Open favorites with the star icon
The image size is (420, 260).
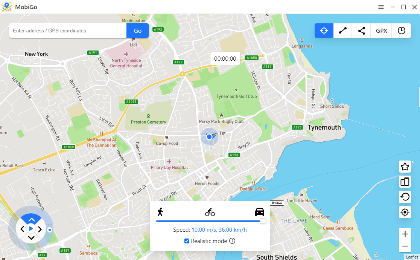[x=405, y=167]
